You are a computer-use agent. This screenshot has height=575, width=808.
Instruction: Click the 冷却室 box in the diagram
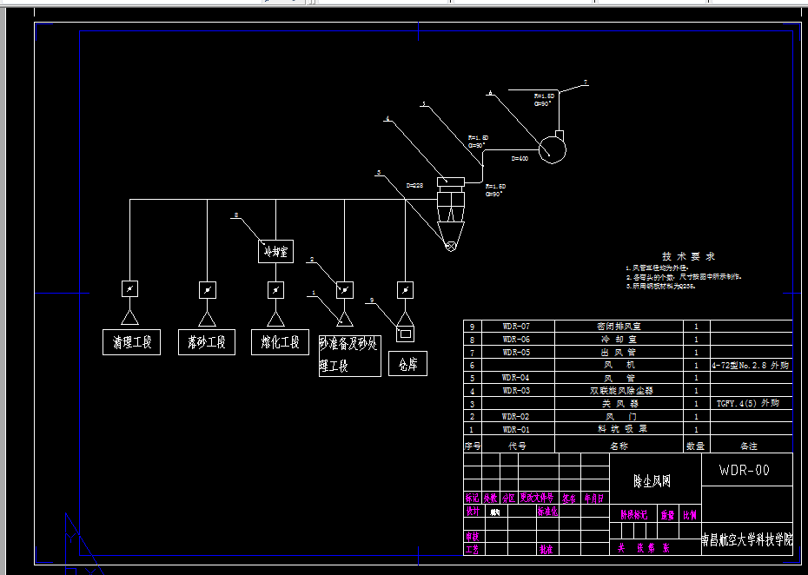pos(275,251)
